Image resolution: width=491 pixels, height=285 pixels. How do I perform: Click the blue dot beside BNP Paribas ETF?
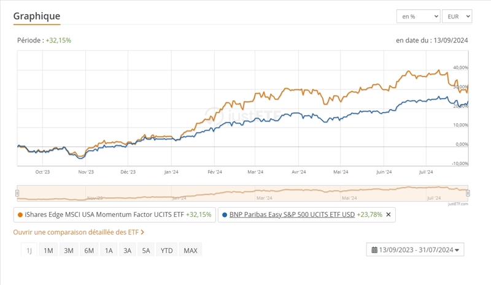225,215
